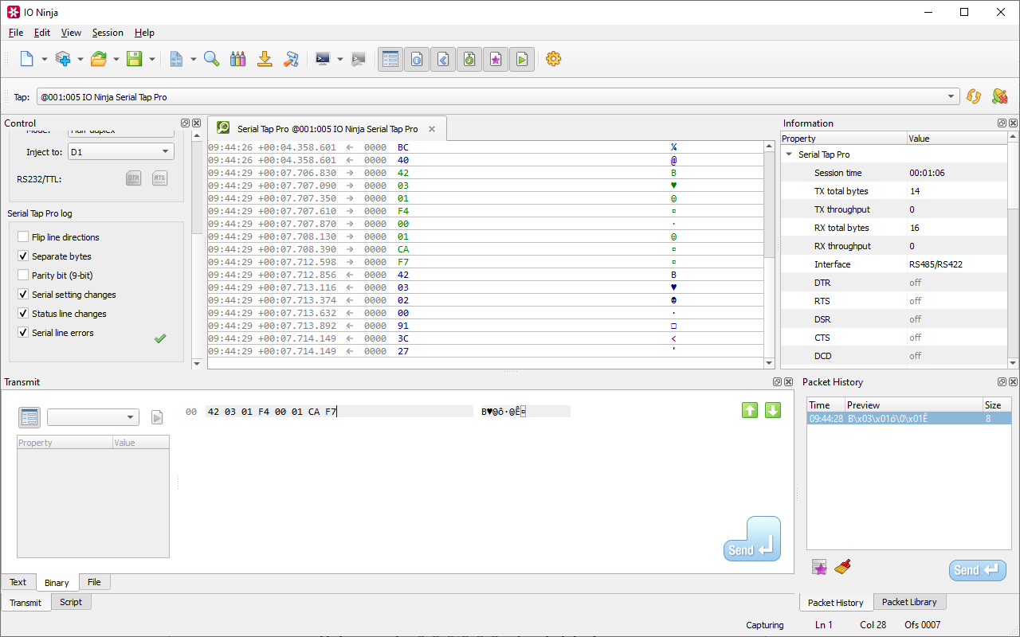Switch to the File transmit tab
Image resolution: width=1020 pixels, height=637 pixels.
click(x=94, y=582)
